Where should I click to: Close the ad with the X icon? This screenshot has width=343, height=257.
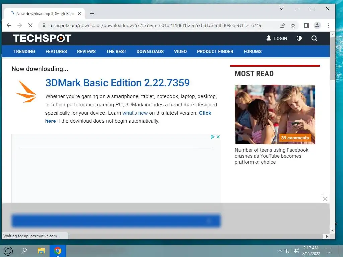(x=218, y=137)
